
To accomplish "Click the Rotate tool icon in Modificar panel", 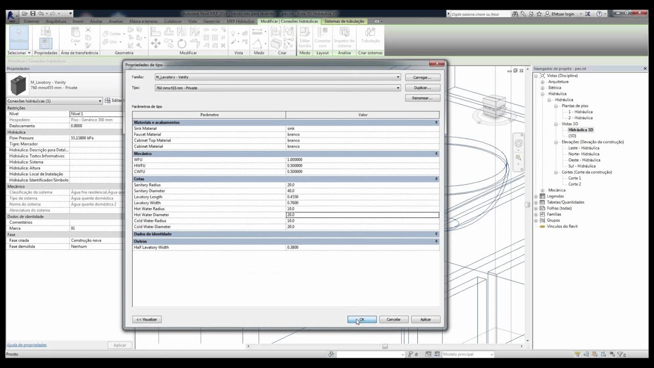I will pos(182,44).
